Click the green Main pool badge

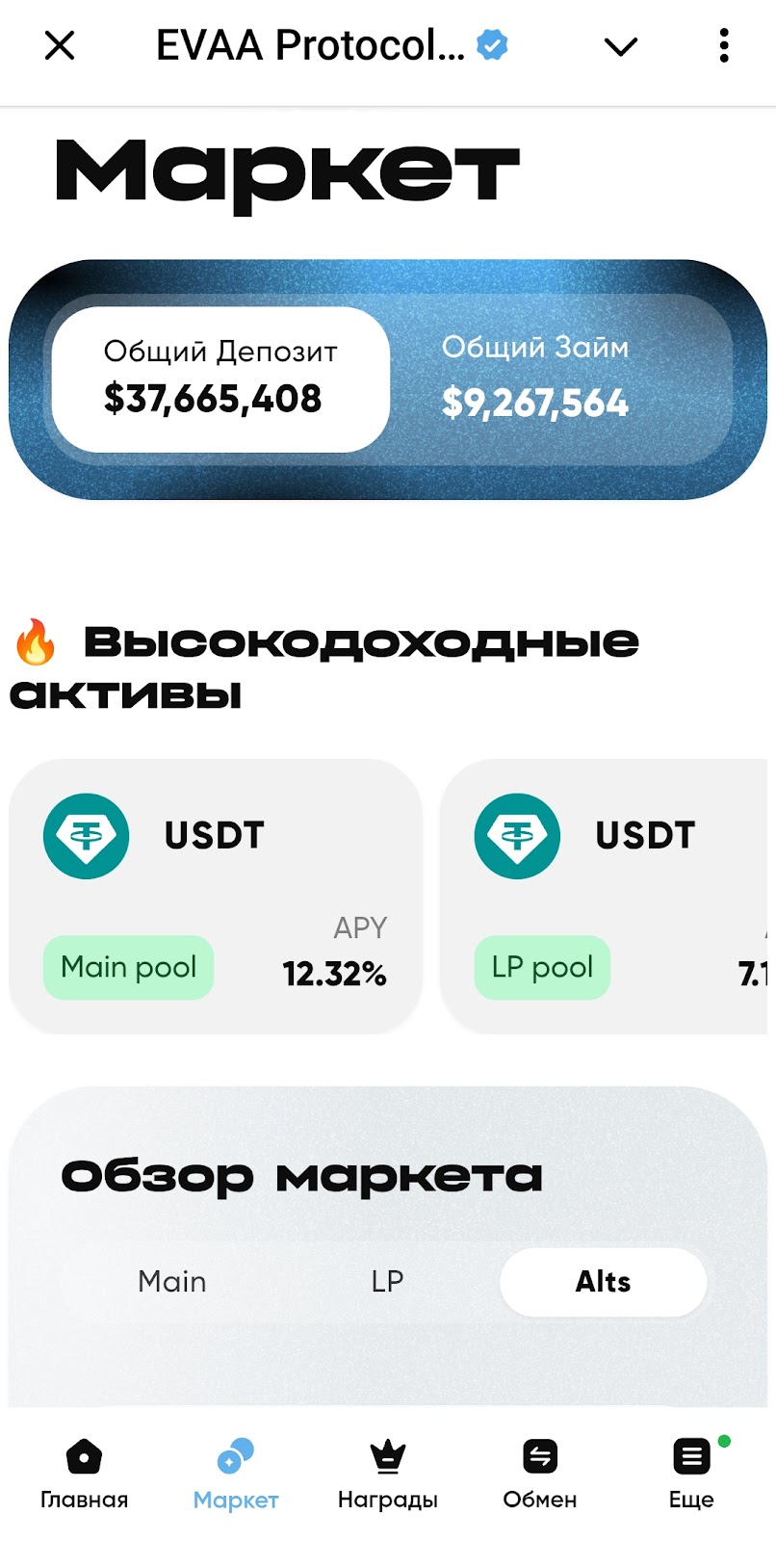(128, 967)
